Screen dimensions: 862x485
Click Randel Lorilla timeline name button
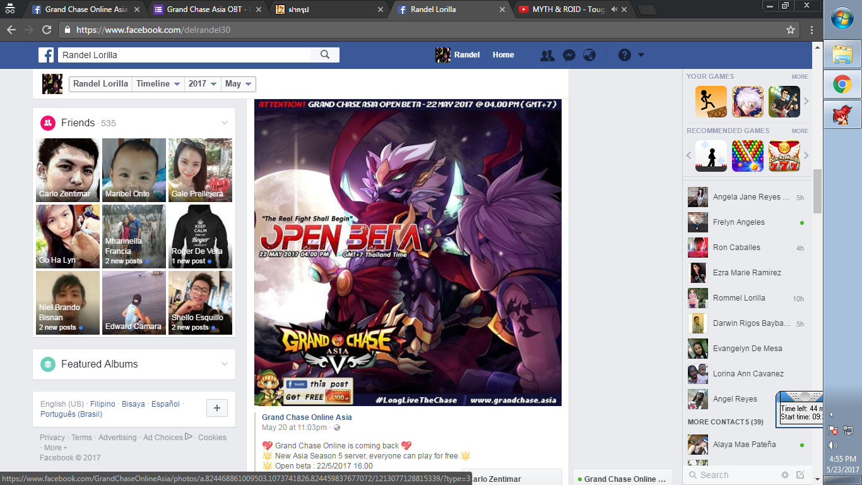[101, 84]
